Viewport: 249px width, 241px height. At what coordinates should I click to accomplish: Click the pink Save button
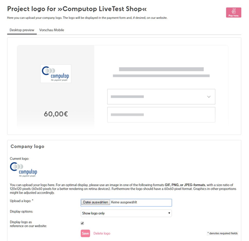(85, 234)
